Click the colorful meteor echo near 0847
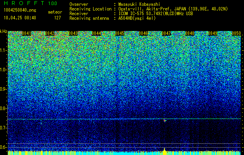Viewport: 244px width, 155px height. point(165,121)
